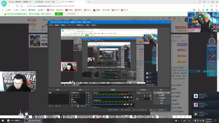
Task: Open transition properties gear icon
Action: [150, 96]
